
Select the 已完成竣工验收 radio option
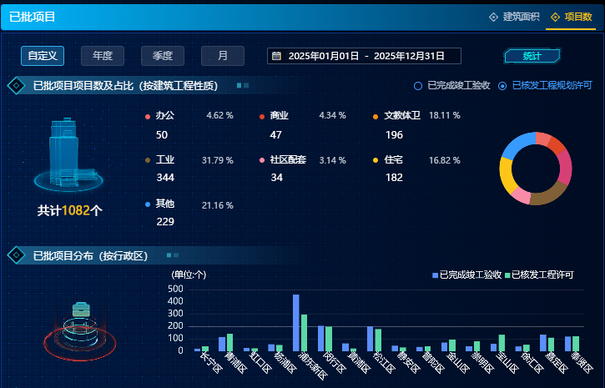418,85
